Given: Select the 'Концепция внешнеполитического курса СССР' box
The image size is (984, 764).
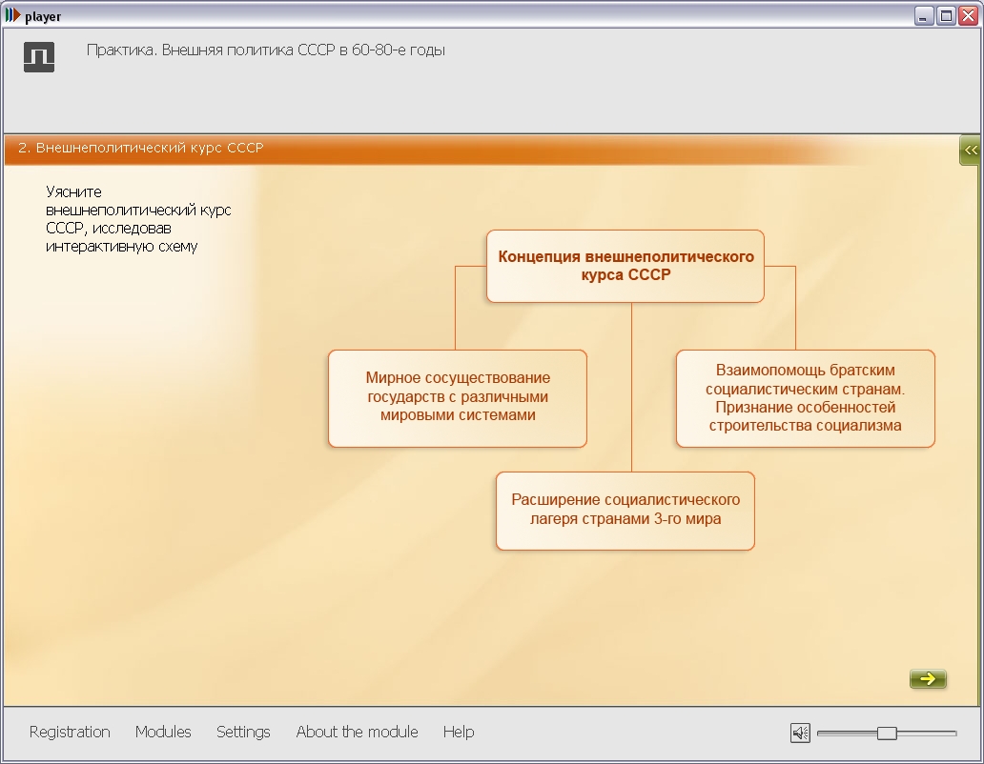Looking at the screenshot, I should click(x=625, y=266).
